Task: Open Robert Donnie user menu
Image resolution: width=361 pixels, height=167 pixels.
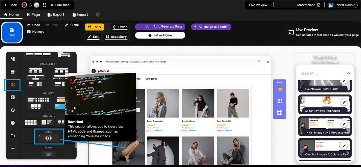Action: (343, 5)
